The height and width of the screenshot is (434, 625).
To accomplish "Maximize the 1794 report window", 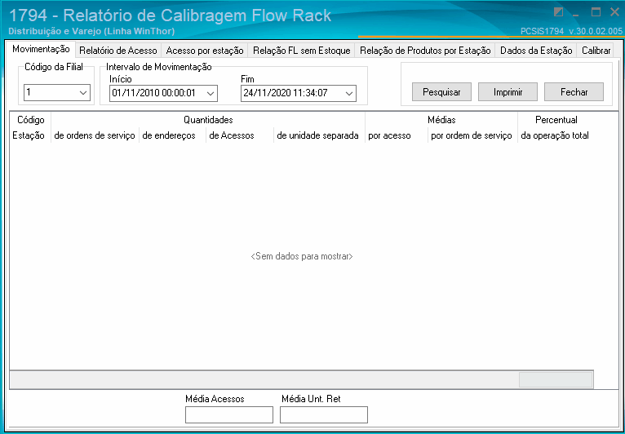I will (596, 12).
